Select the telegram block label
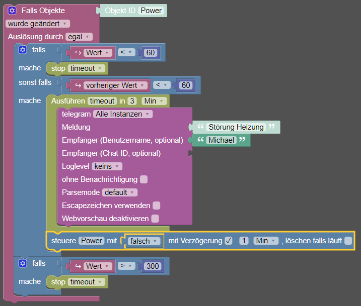Viewport: 361px width, 306px height. [x=76, y=114]
